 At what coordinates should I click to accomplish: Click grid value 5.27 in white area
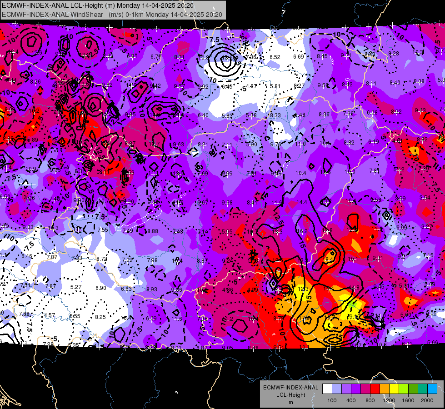click(76, 287)
